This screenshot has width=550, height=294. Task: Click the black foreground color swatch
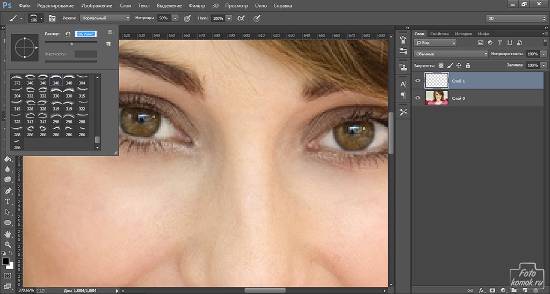click(x=5, y=261)
